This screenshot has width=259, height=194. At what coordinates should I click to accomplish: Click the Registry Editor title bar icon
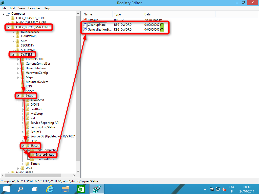3,3
